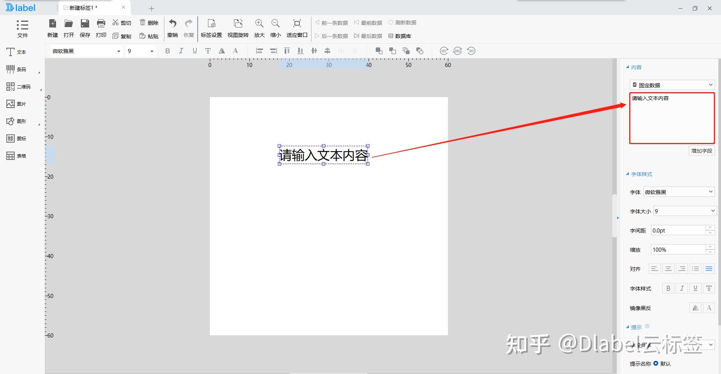Viewport: 721px width, 374px height.
Task: Select the 图片 image tool
Action: 17,104
